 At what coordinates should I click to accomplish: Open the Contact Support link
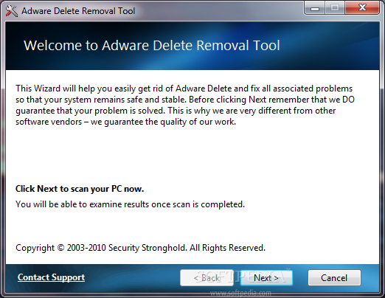click(x=51, y=277)
